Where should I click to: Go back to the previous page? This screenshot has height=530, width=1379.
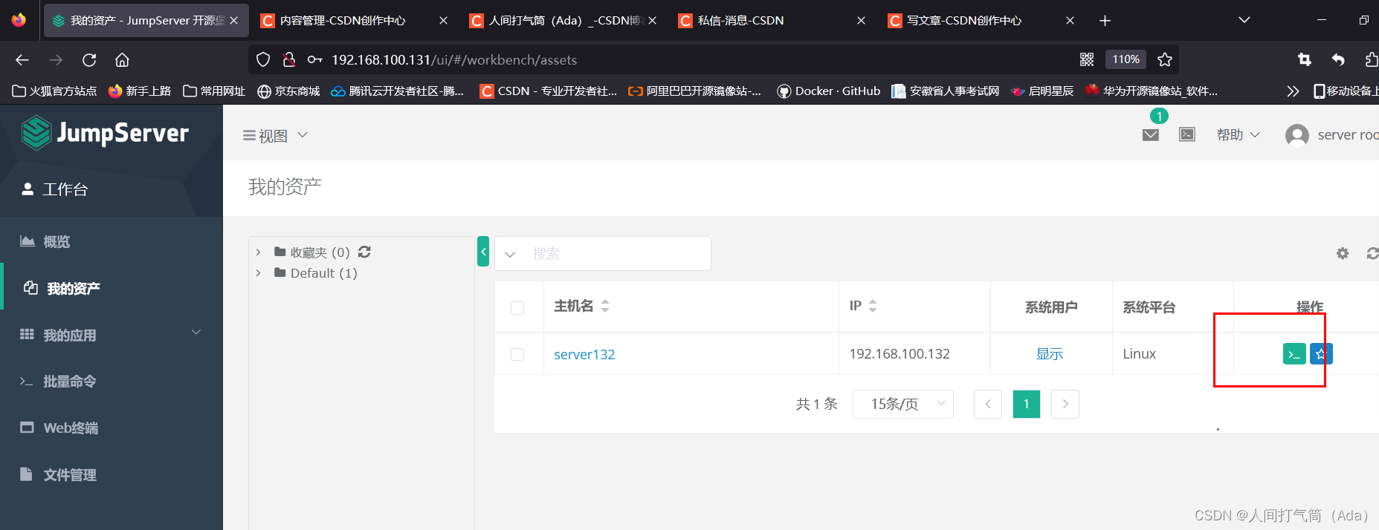click(22, 60)
